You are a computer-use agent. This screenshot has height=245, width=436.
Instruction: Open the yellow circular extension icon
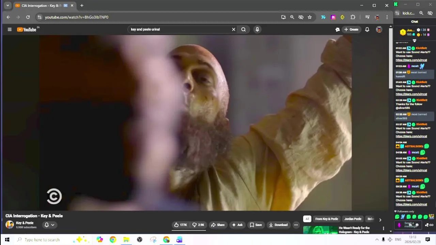[343, 17]
